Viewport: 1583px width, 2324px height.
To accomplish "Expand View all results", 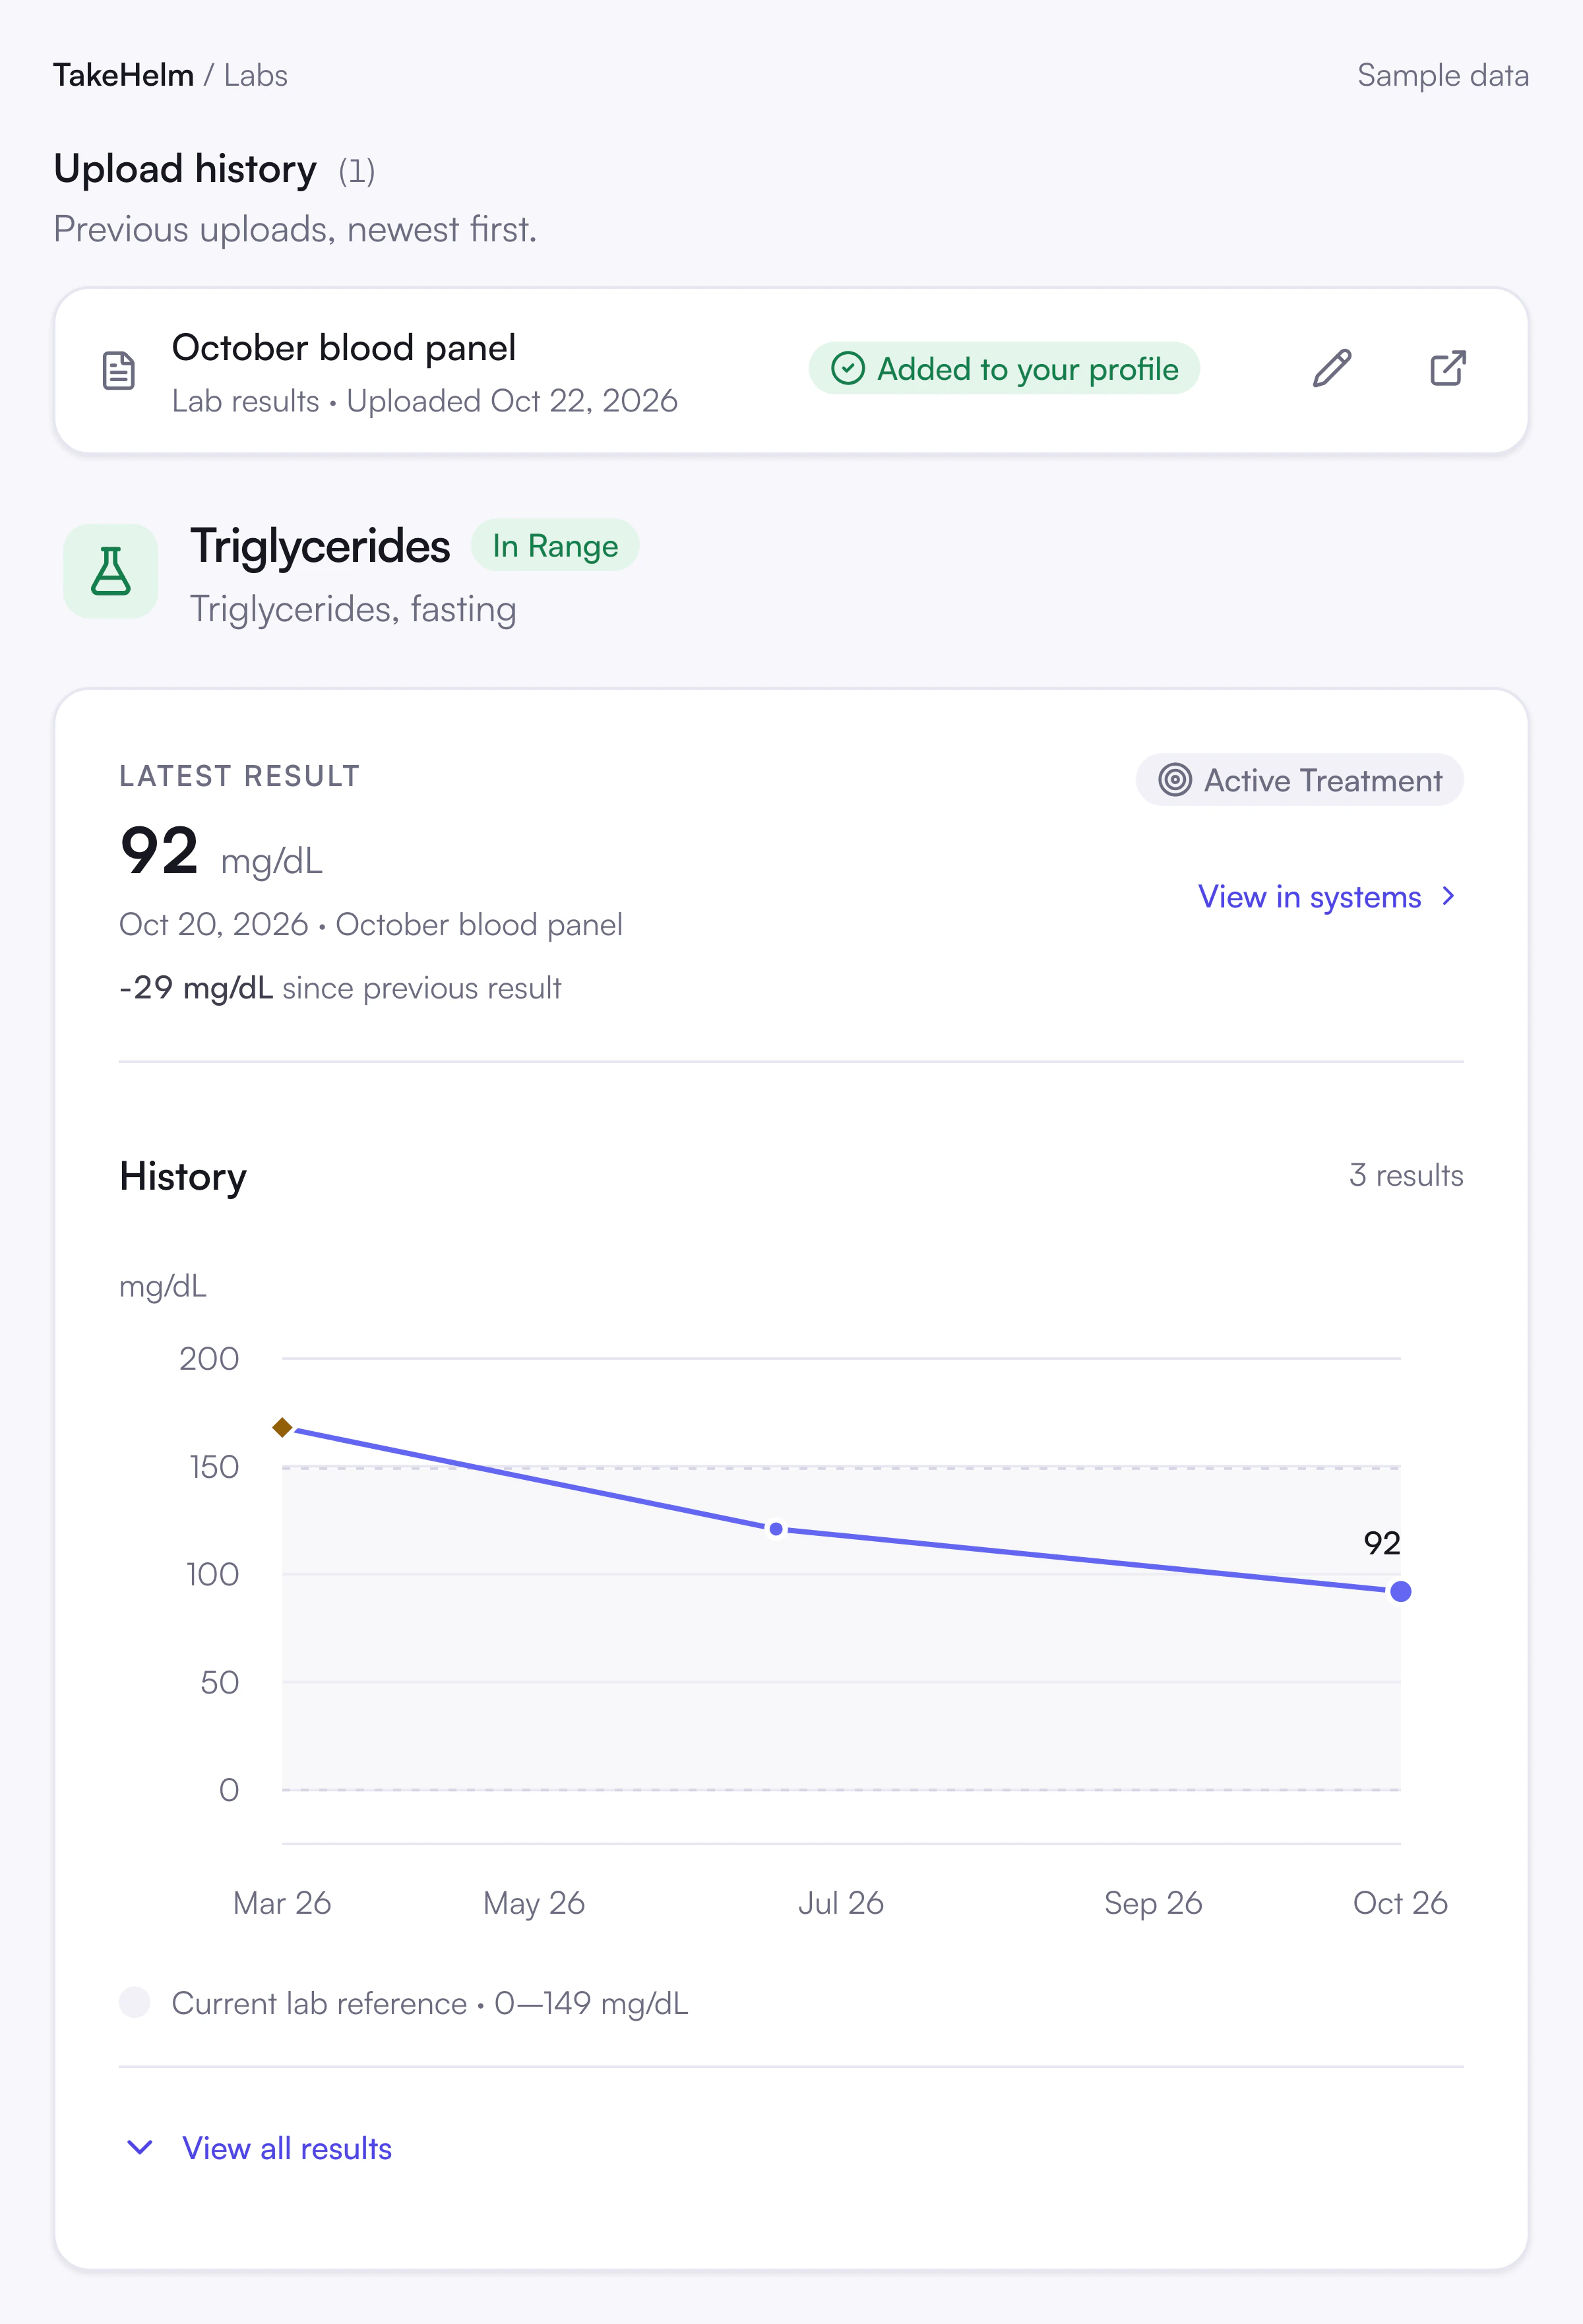I will click(259, 2148).
